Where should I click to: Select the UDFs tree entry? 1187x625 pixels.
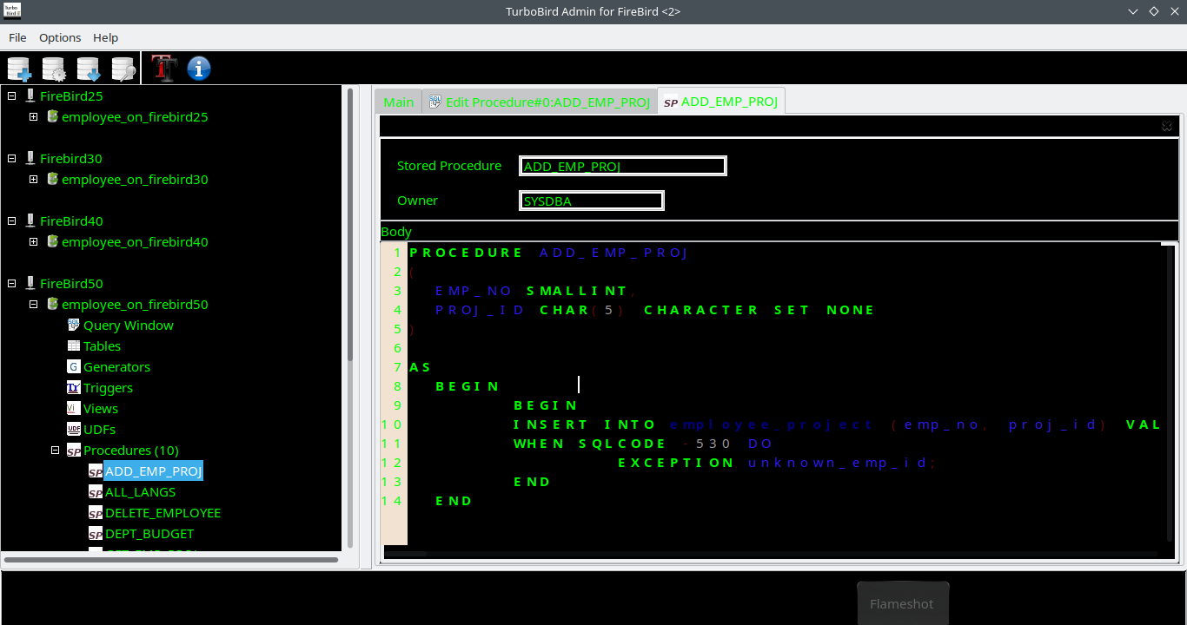pyautogui.click(x=97, y=429)
